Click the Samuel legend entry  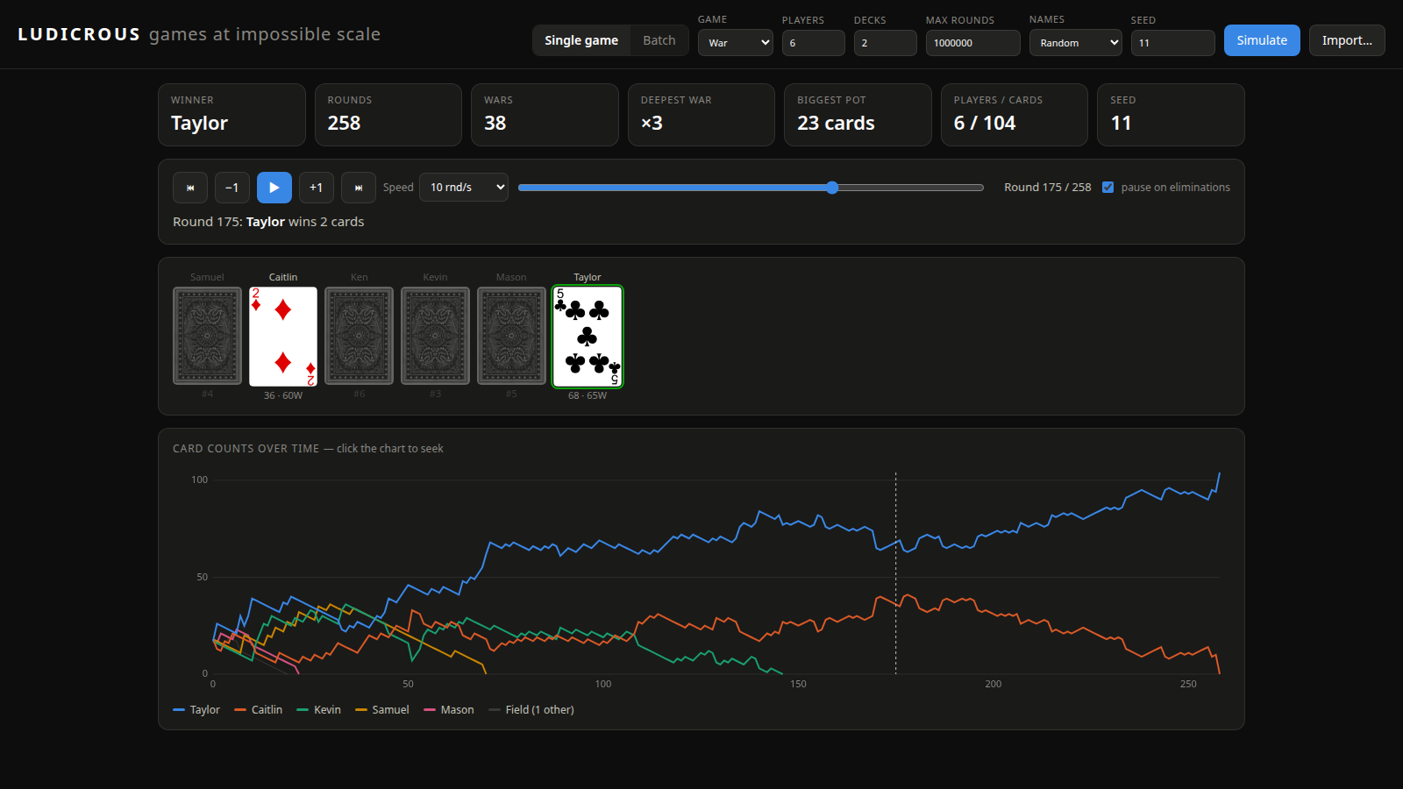[x=382, y=710]
